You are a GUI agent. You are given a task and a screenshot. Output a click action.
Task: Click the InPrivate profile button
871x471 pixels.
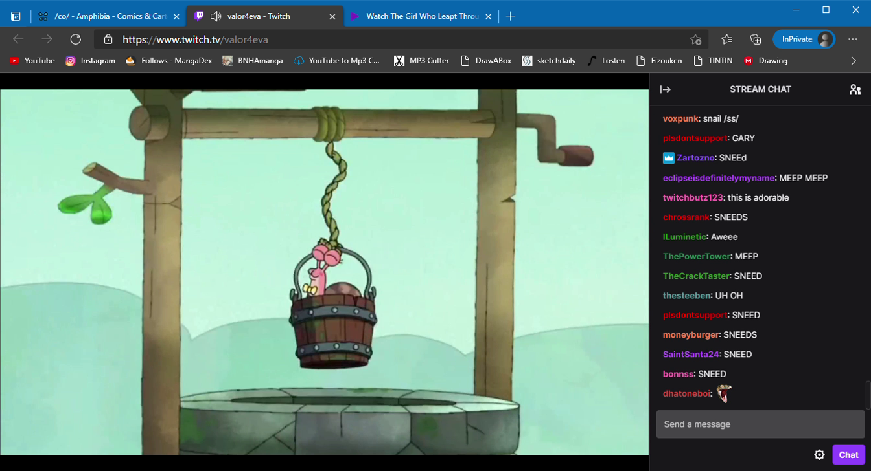coord(804,39)
